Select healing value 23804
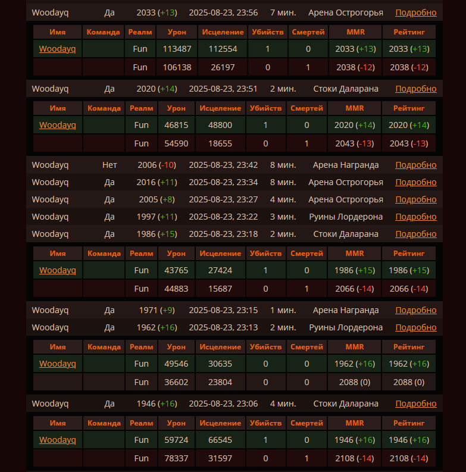Image resolution: width=466 pixels, height=472 pixels. click(x=220, y=382)
